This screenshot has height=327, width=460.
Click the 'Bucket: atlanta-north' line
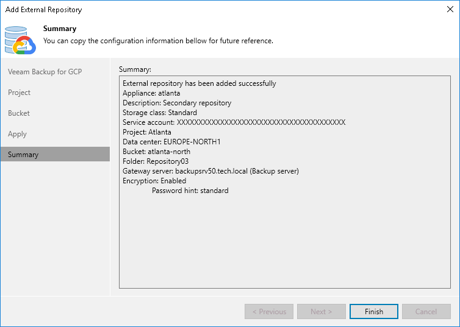[156, 152]
